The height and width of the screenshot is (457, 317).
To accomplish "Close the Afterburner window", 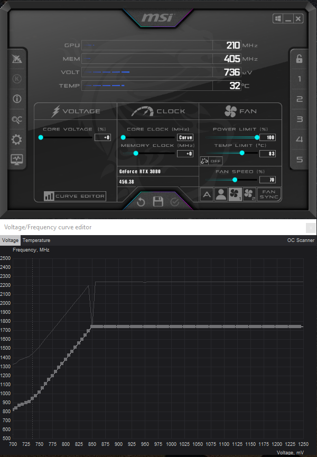I will (x=298, y=18).
